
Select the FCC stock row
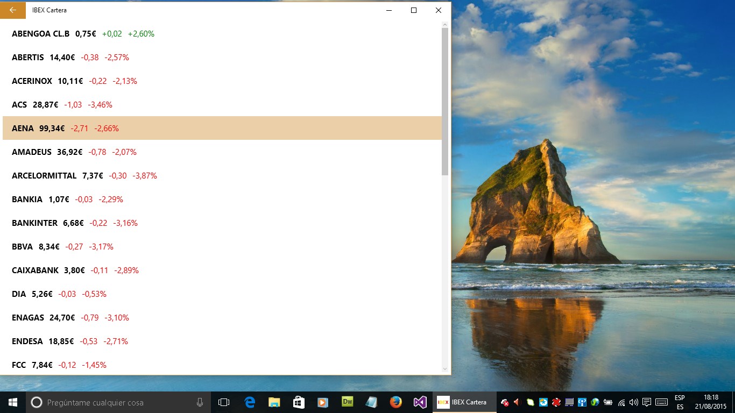click(x=222, y=364)
